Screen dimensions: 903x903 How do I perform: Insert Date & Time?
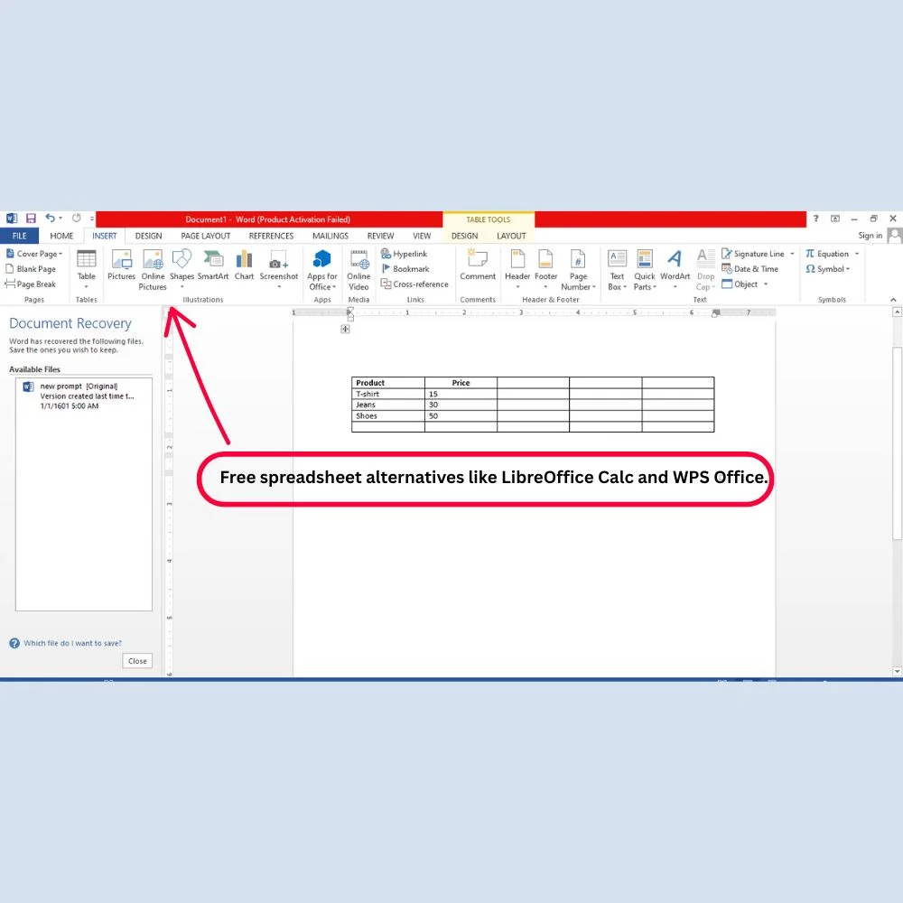749,269
